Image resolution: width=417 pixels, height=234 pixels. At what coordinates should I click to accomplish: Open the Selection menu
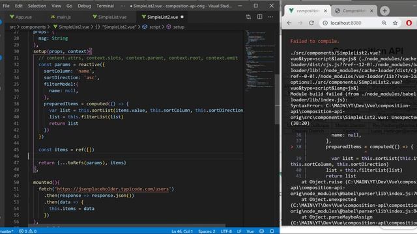[x=36, y=6]
